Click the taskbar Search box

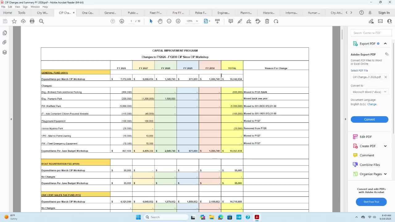pyautogui.click(x=166, y=217)
